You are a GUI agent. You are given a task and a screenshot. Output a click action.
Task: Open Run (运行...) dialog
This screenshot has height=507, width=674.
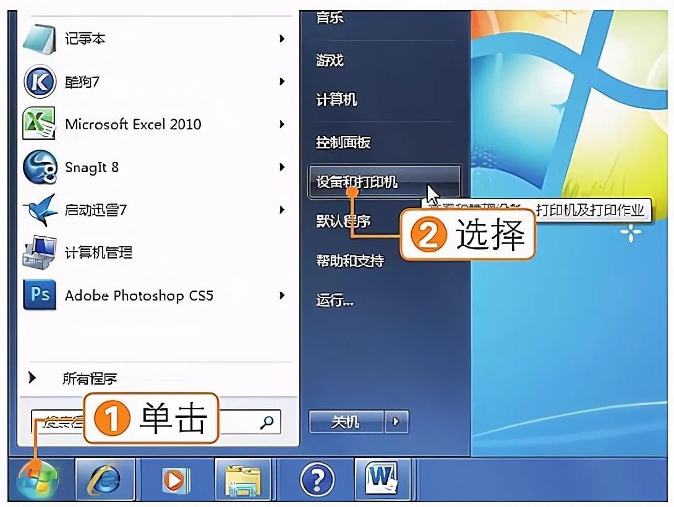[x=335, y=300]
